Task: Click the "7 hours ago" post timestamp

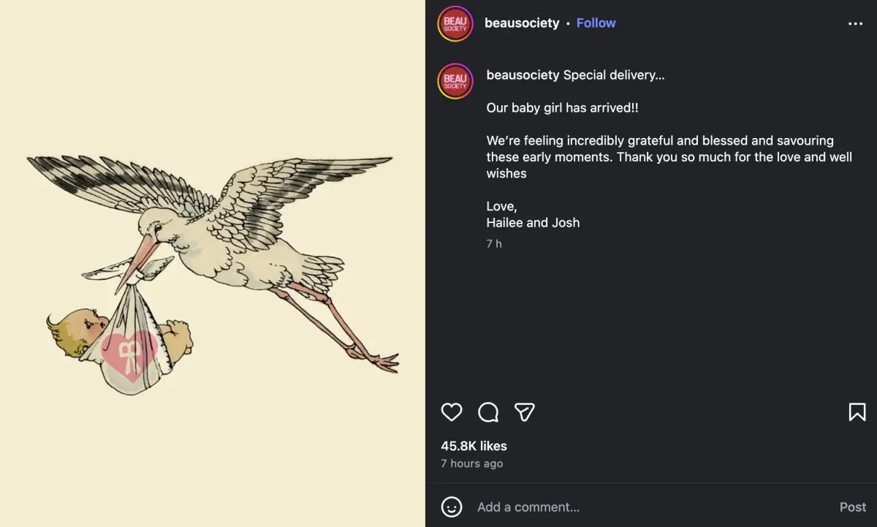Action: coord(471,463)
